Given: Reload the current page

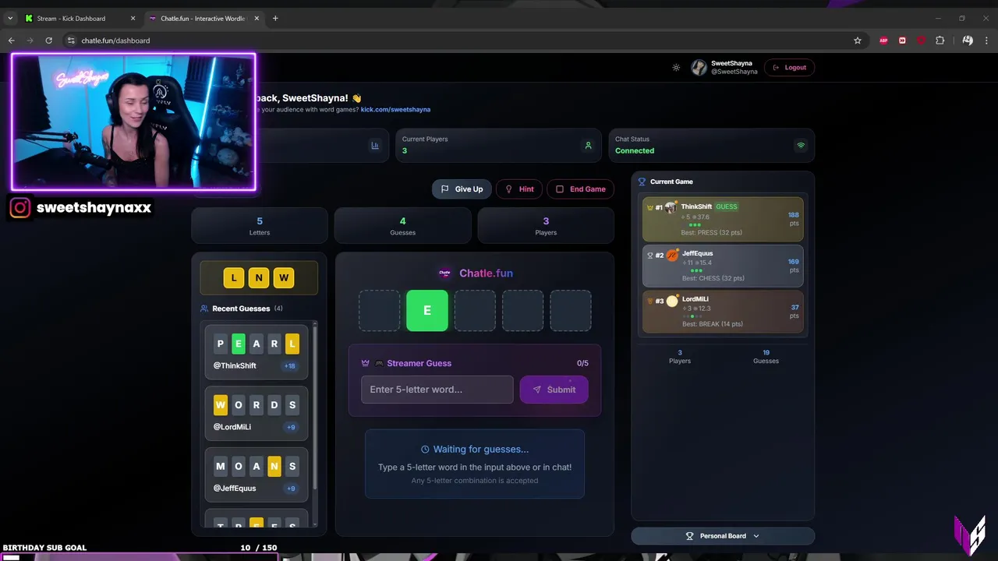Looking at the screenshot, I should click(x=49, y=41).
